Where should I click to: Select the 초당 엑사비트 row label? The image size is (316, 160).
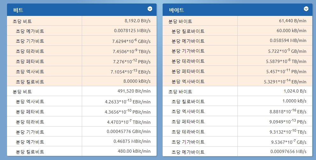[30, 72]
